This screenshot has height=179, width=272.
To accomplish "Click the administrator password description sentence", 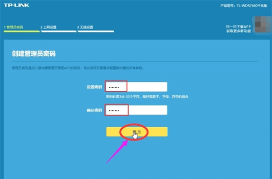I will click(78, 68).
